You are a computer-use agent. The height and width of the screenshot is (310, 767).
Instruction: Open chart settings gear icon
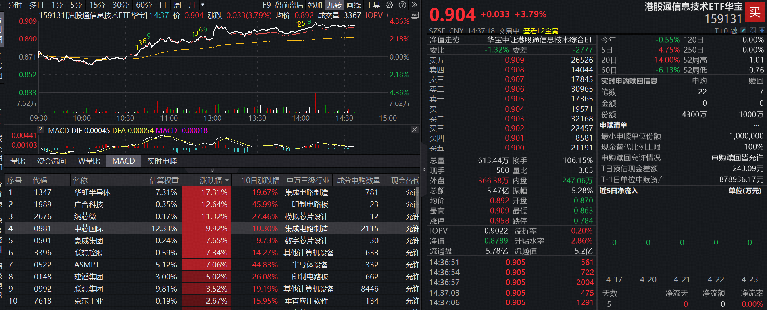tap(389, 5)
